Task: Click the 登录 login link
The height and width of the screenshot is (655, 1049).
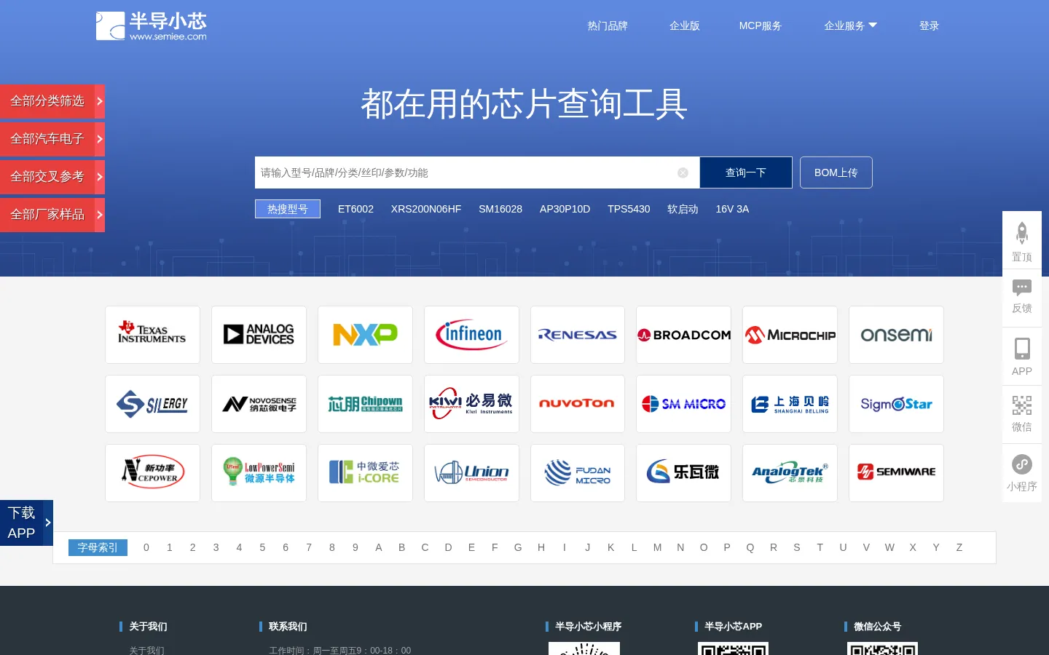Action: pos(929,25)
